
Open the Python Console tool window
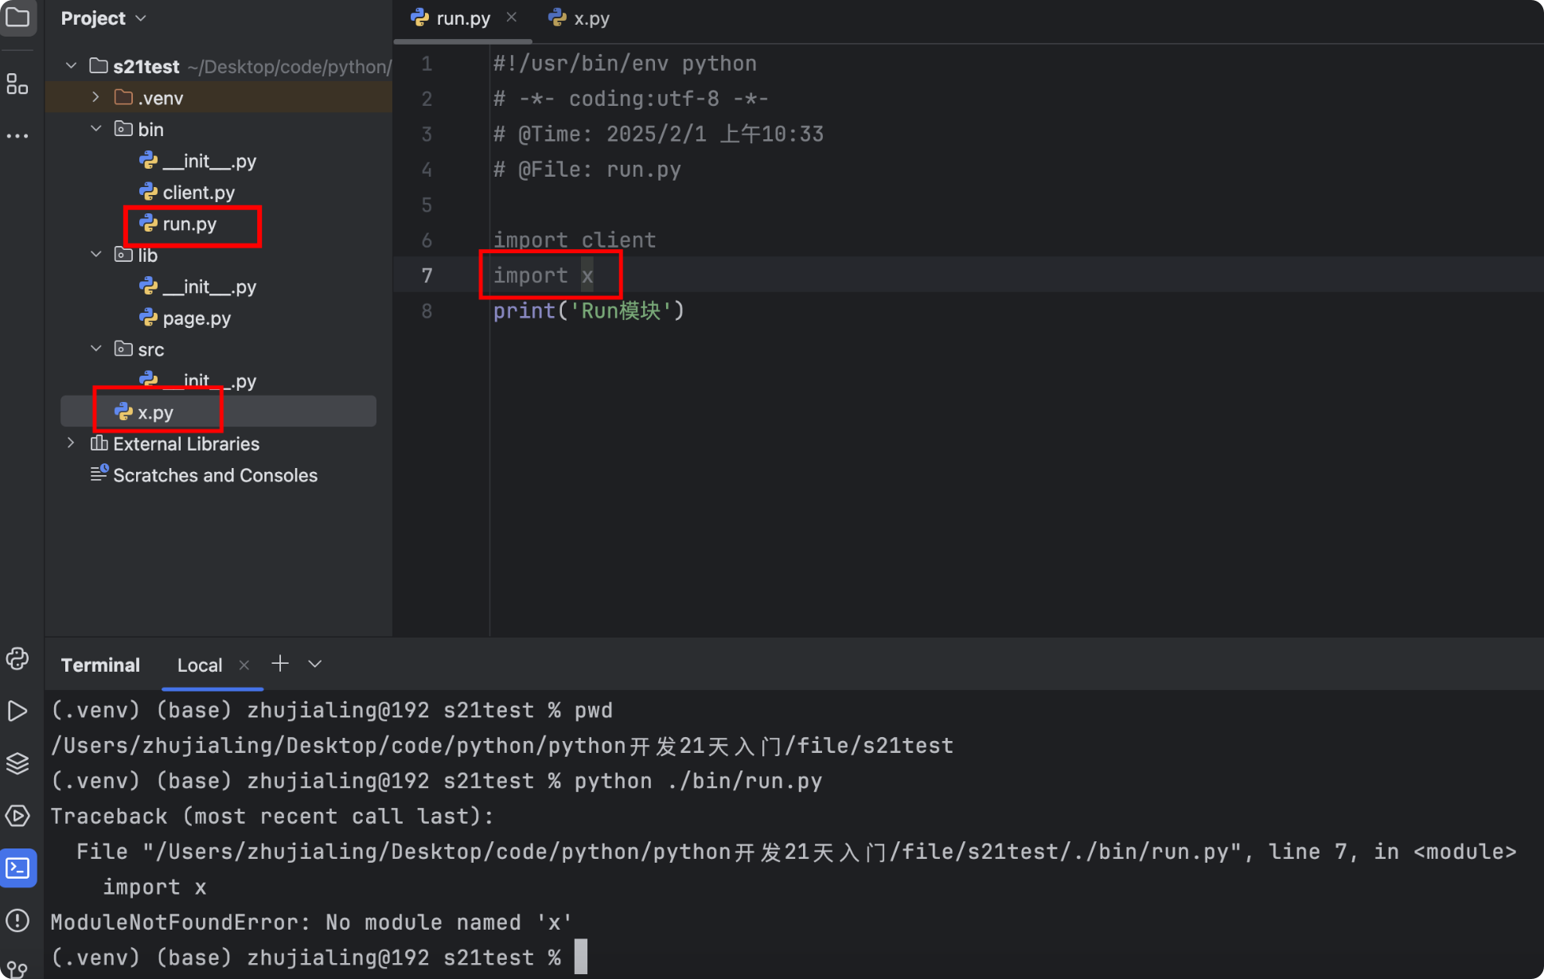pos(18,658)
